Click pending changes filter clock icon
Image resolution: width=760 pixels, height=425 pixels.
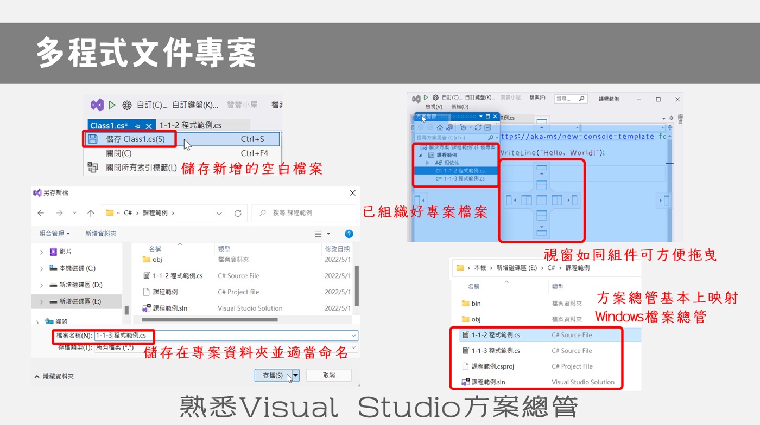click(x=464, y=128)
